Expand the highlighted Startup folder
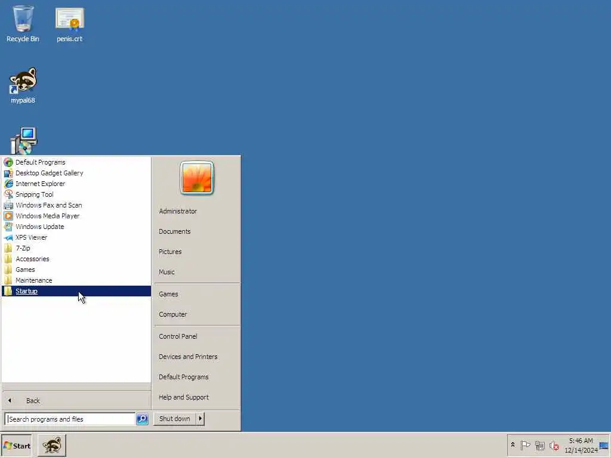 click(76, 291)
